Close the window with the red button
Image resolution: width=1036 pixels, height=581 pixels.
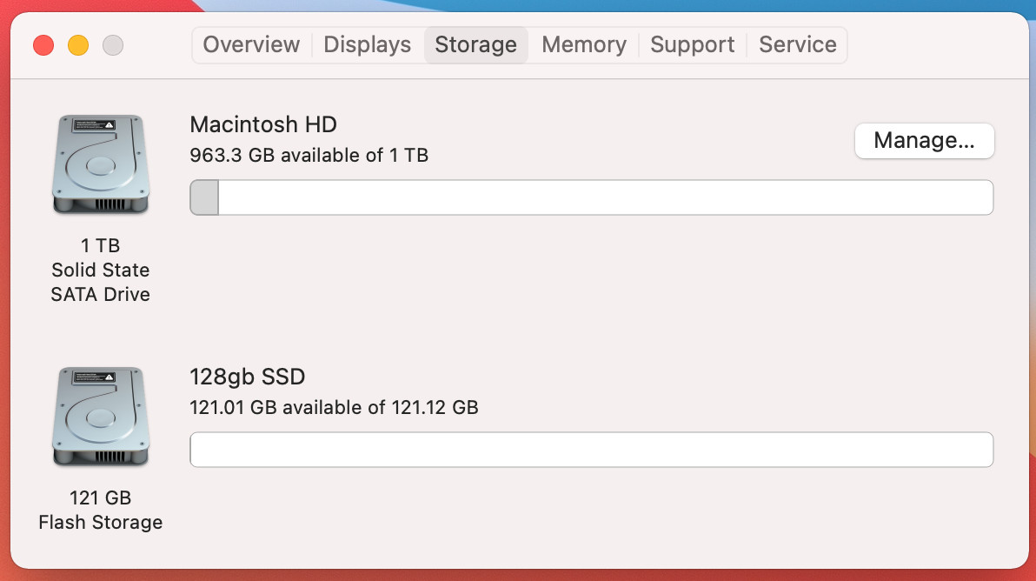43,45
